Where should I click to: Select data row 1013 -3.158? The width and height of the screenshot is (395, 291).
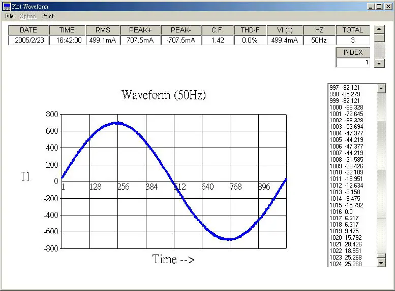tap(353, 192)
